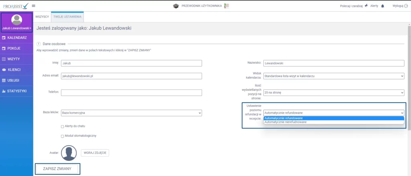Click the graduation cap guide icon
The image size is (411, 176).
[175, 6]
